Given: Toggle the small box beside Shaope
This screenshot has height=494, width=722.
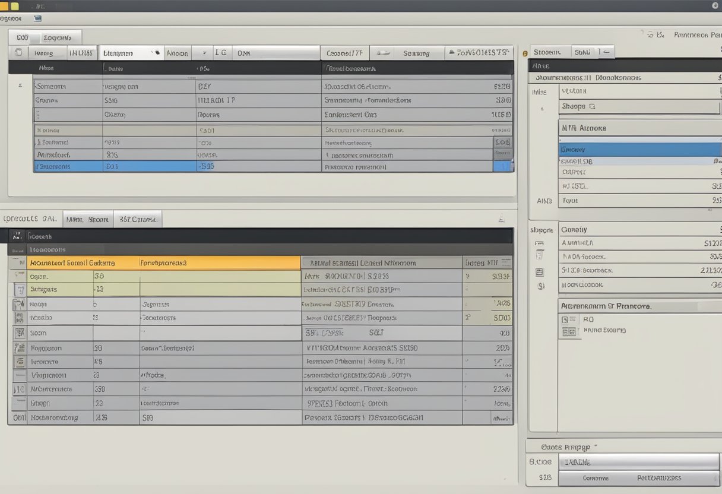Looking at the screenshot, I should tap(591, 107).
